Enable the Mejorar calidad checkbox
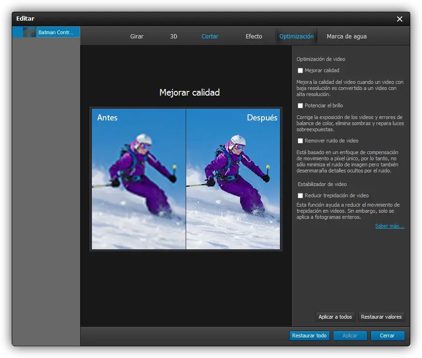Viewport: 422px width, 358px height. (301, 71)
